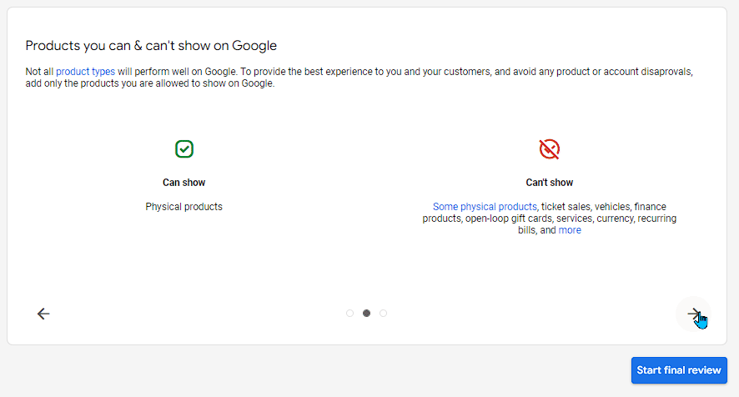Open the 'Some physical products' link
This screenshot has height=397, width=739.
coord(485,207)
